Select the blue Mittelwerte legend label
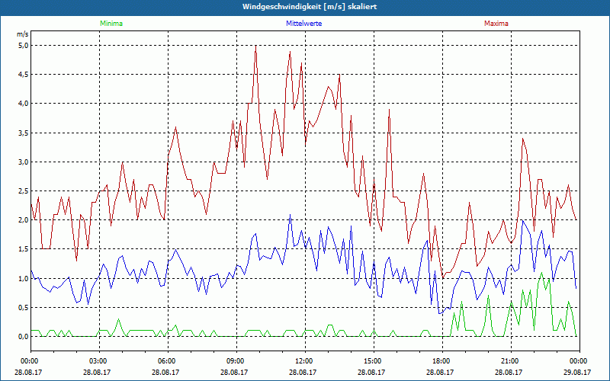The height and width of the screenshot is (381, 610). click(303, 24)
